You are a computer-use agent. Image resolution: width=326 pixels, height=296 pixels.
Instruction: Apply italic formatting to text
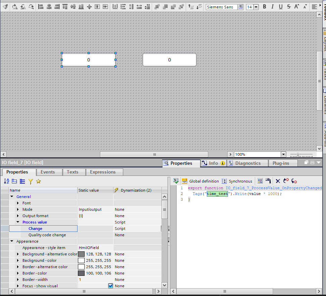pos(272,7)
